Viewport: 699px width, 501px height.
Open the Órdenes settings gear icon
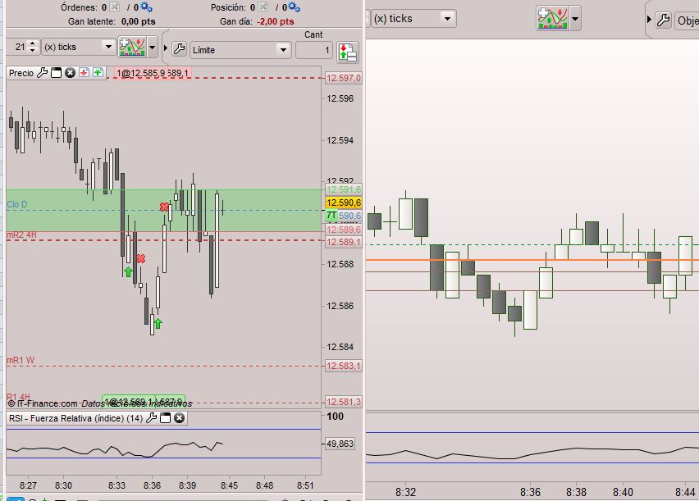146,7
